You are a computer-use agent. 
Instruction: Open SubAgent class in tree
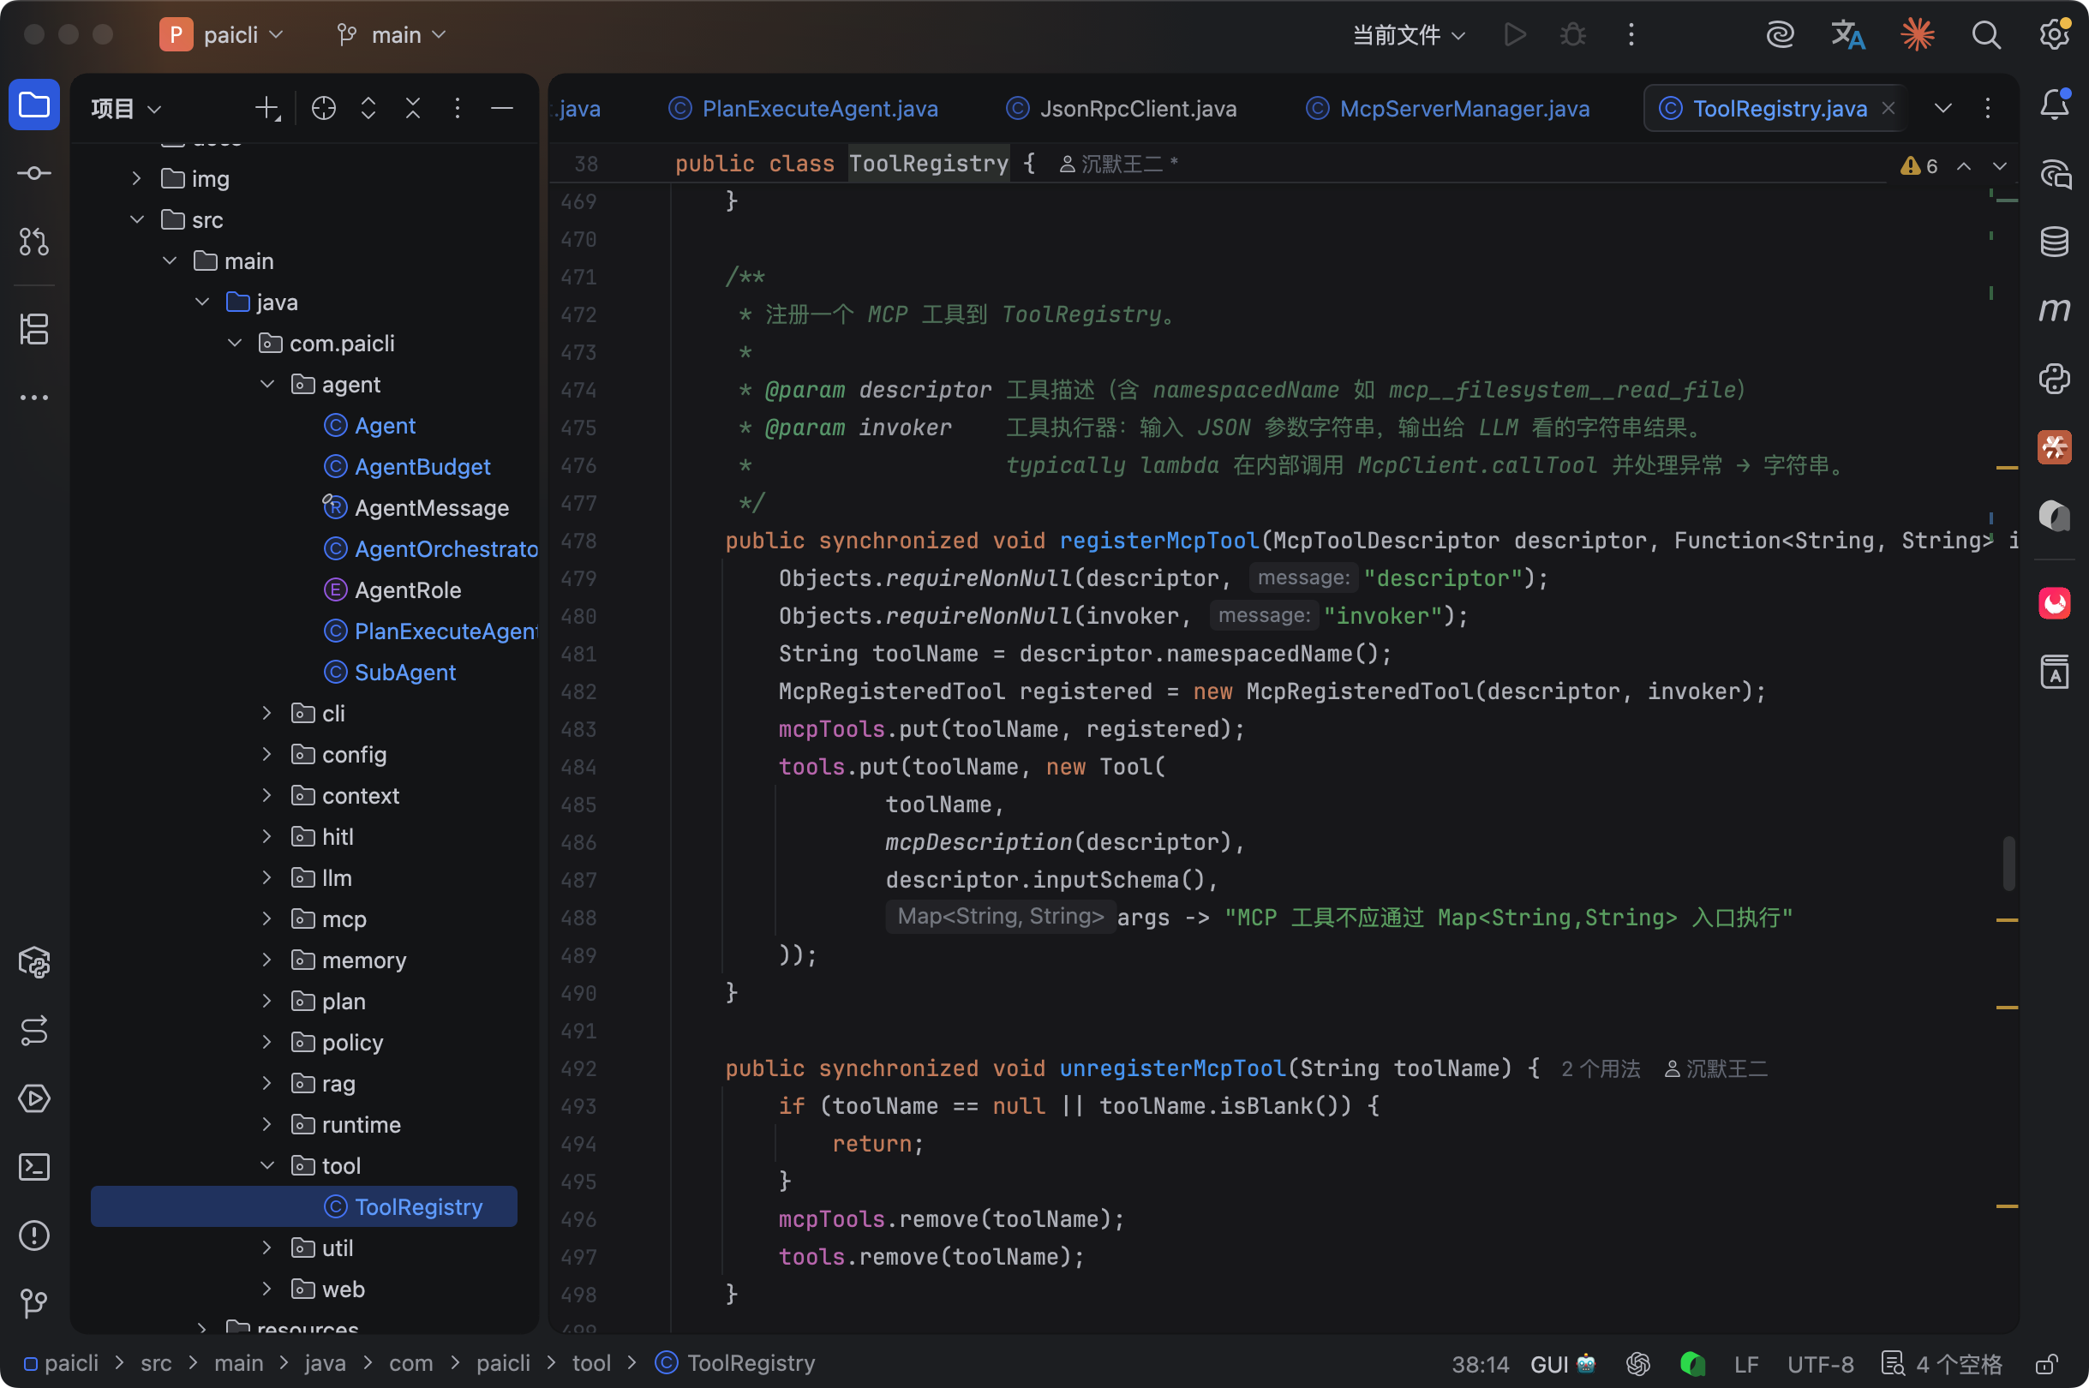click(x=390, y=672)
